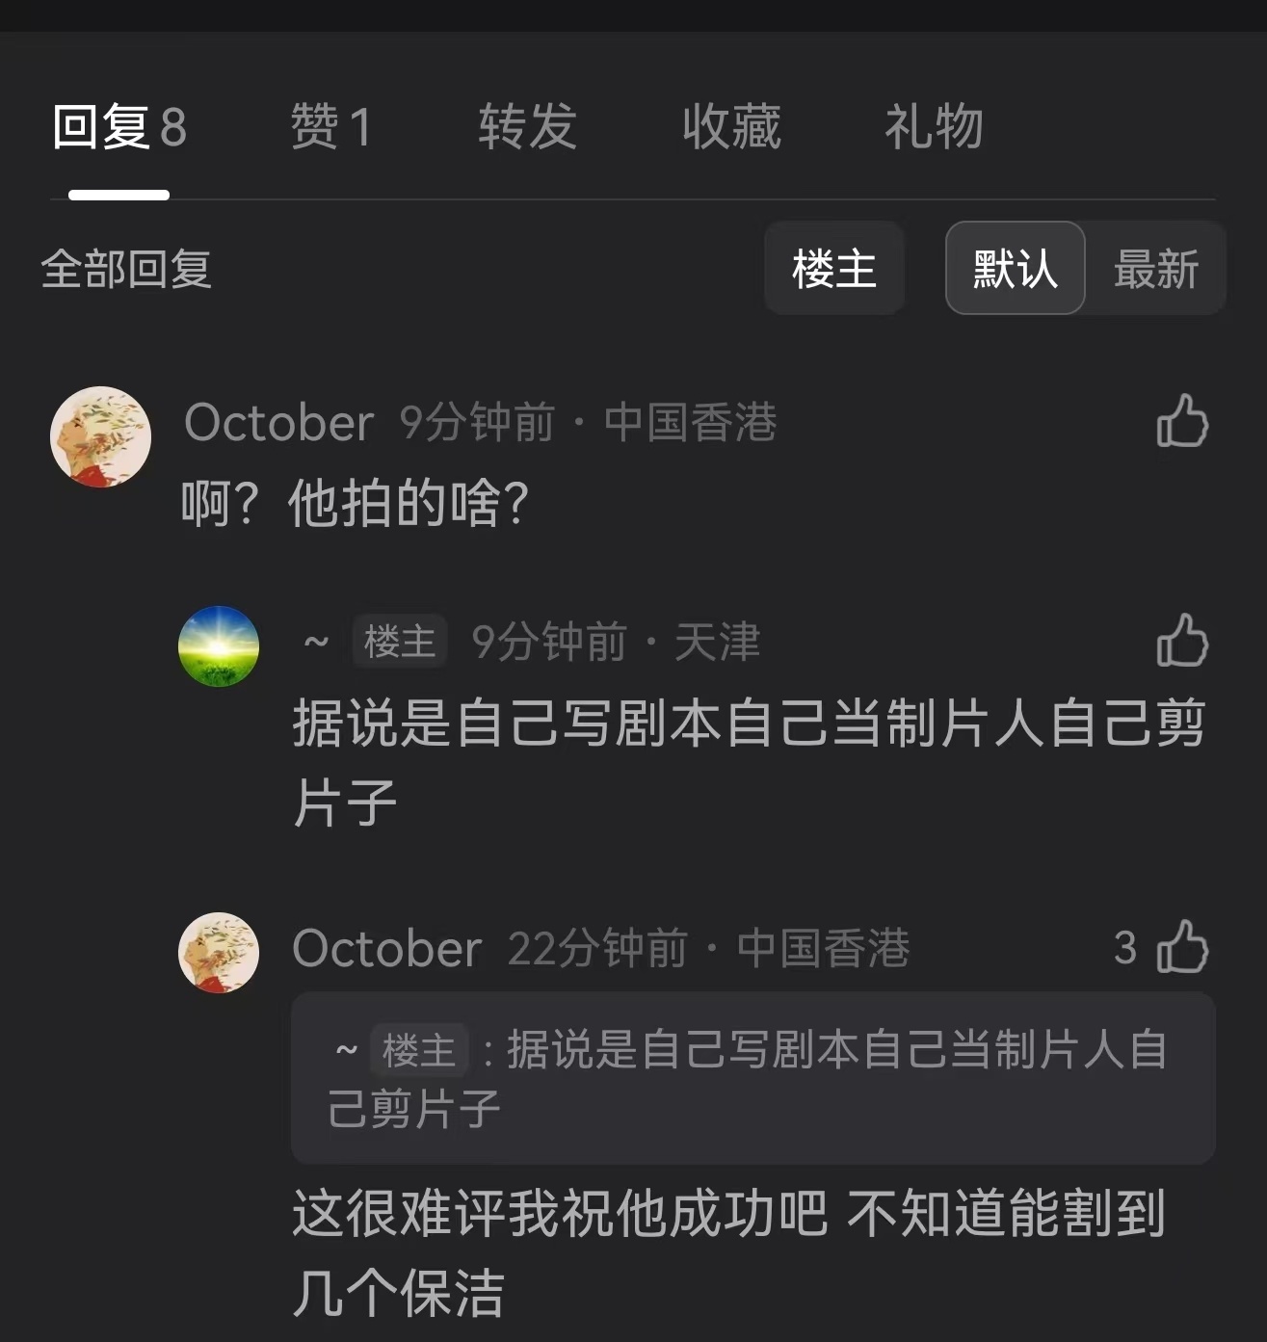The height and width of the screenshot is (1342, 1267).
Task: Tap the ~ username in the 楼主 reply
Action: pos(317,642)
